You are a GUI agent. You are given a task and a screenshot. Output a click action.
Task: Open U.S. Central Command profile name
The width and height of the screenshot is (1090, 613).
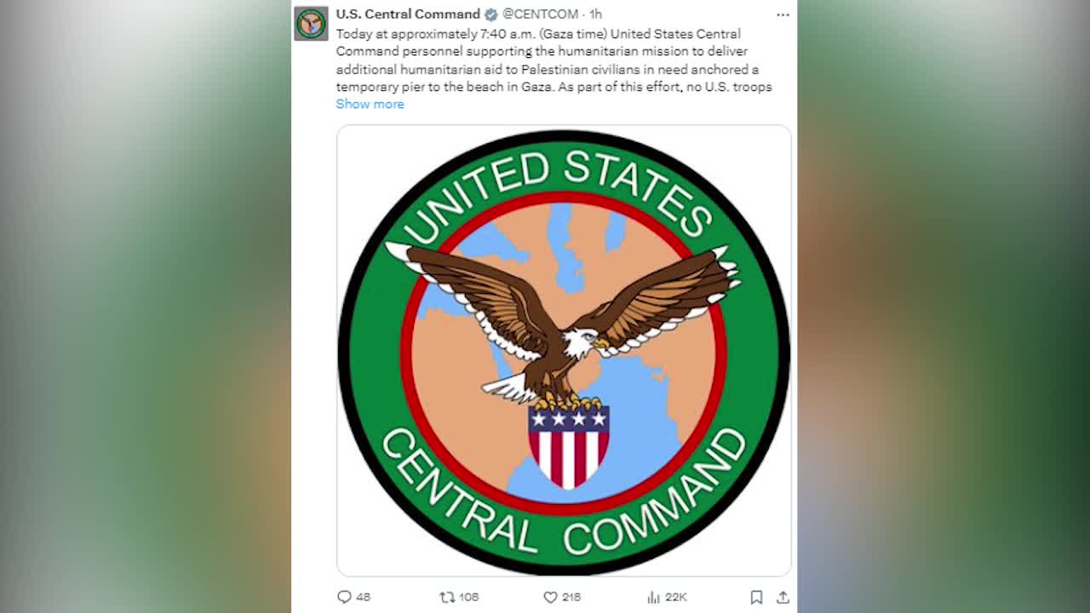[x=408, y=14]
